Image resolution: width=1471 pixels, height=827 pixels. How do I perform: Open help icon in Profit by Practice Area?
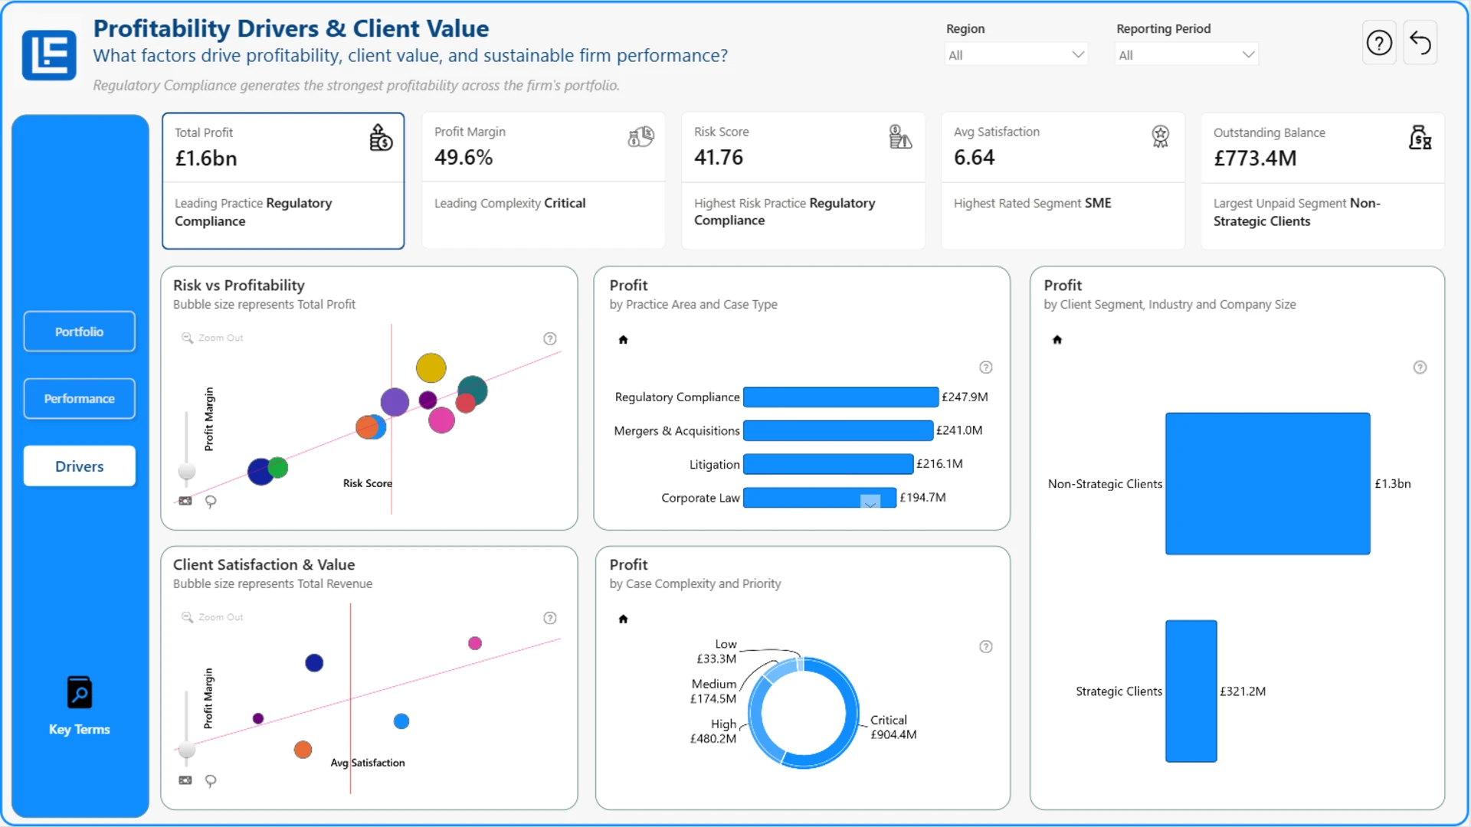coord(986,368)
